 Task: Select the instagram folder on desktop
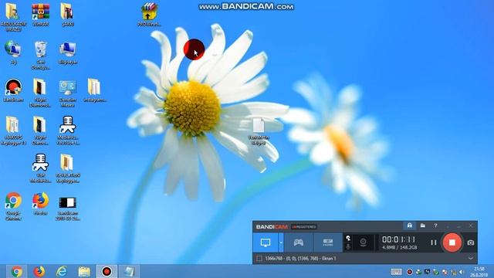coord(94,90)
